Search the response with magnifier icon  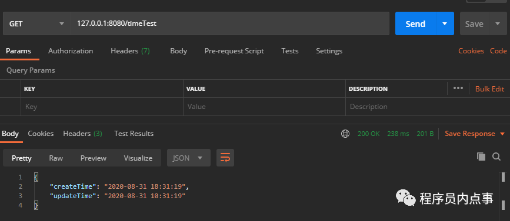tap(496, 157)
